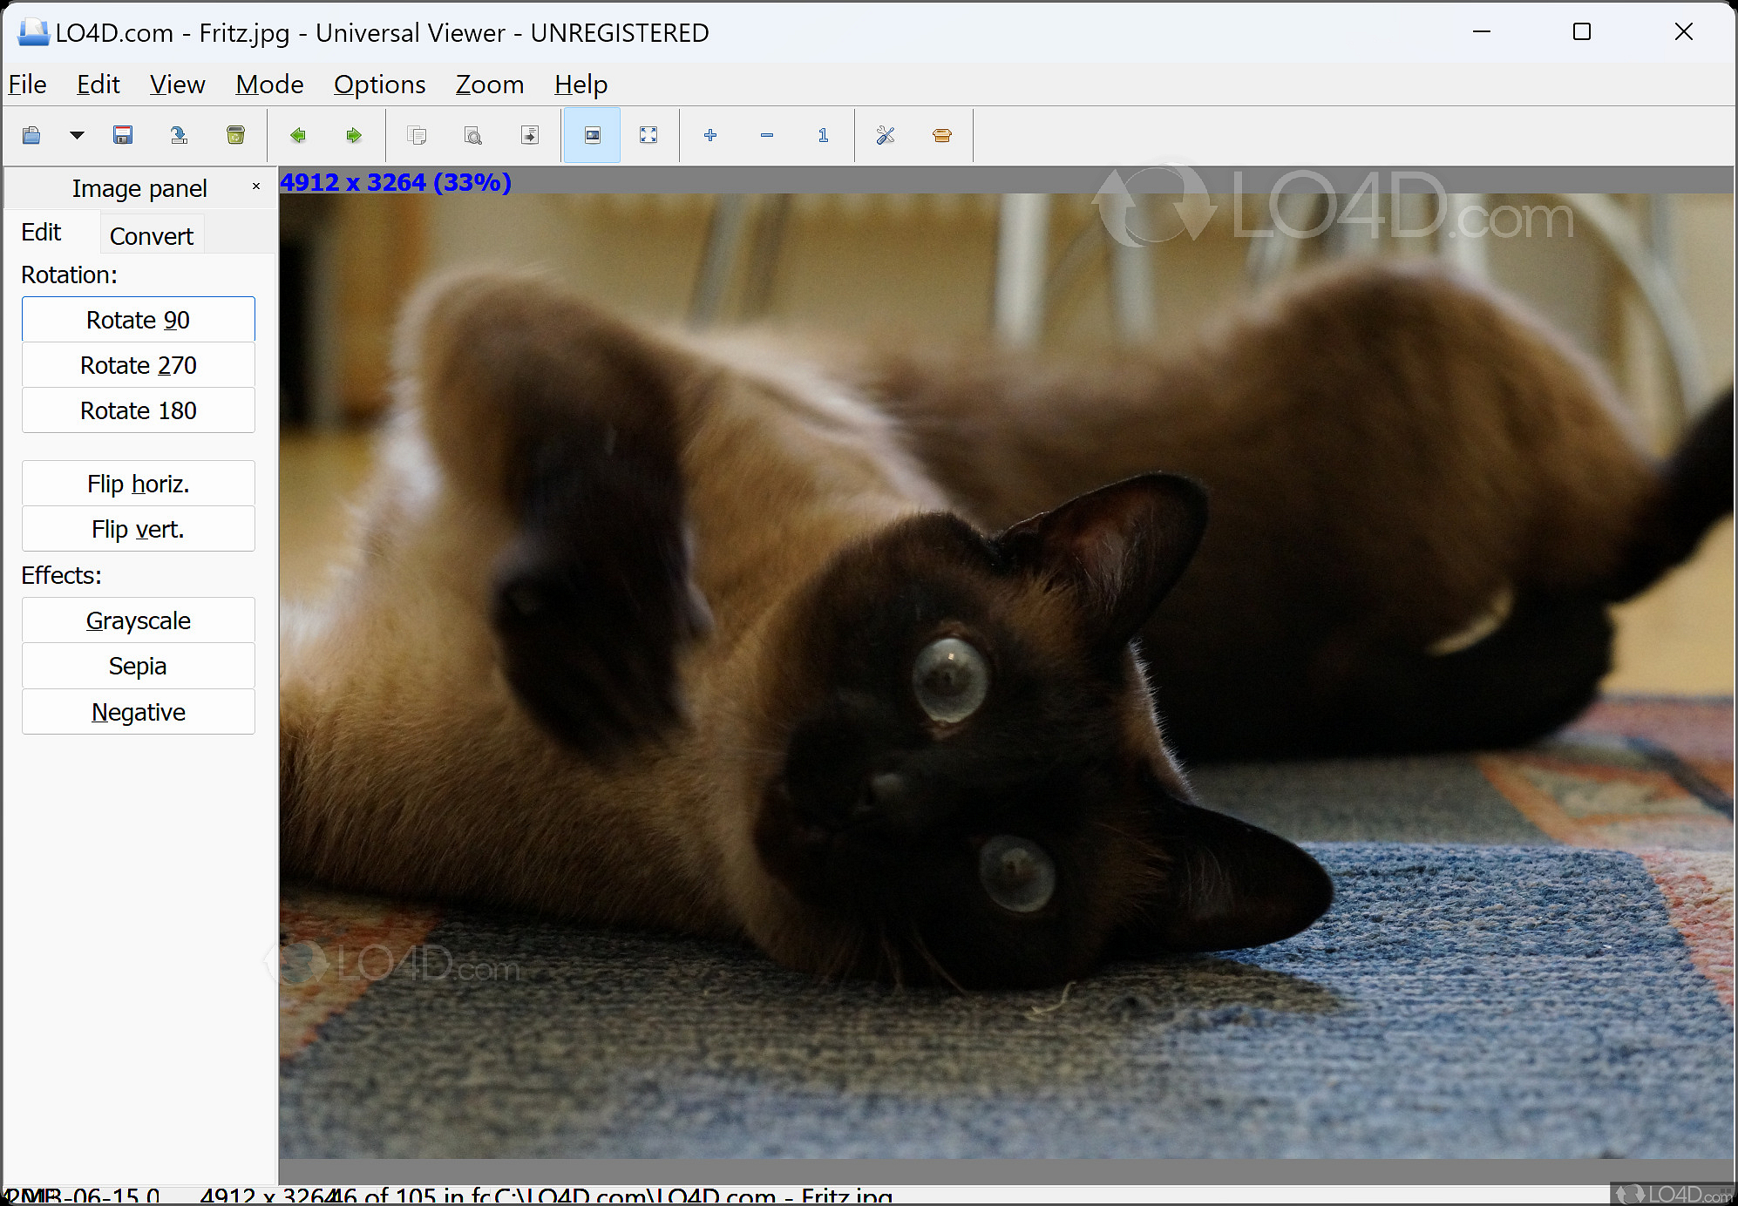Go to the next image with green arrow
The image size is (1738, 1206).
354,135
